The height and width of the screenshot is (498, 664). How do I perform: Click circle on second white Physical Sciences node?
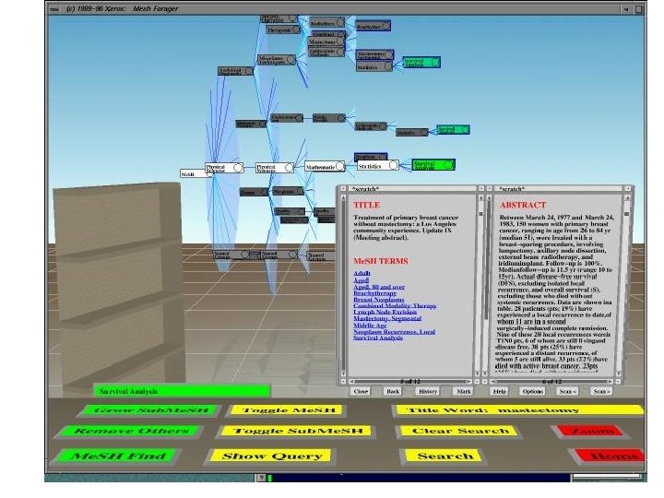coord(289,168)
